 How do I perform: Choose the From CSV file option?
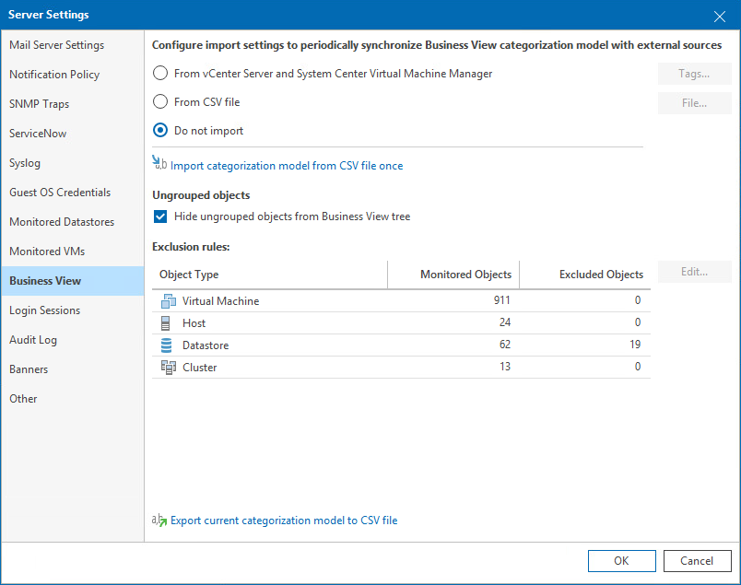pos(161,102)
